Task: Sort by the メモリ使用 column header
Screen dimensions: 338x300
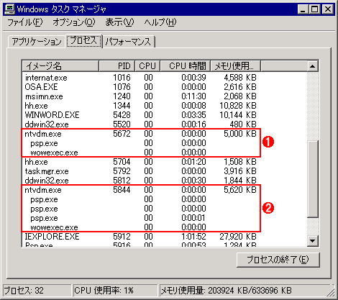Action: 235,66
